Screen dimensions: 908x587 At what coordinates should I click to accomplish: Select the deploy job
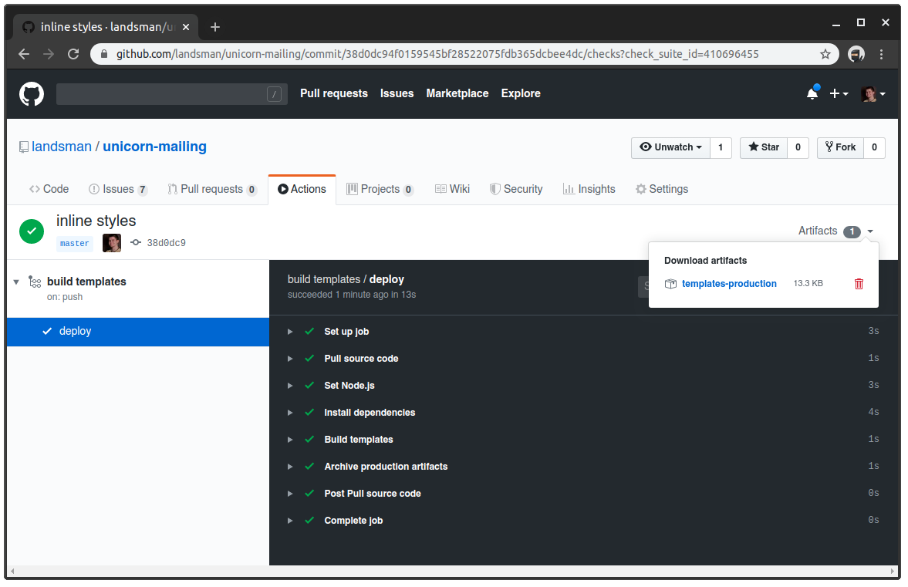pyautogui.click(x=138, y=332)
